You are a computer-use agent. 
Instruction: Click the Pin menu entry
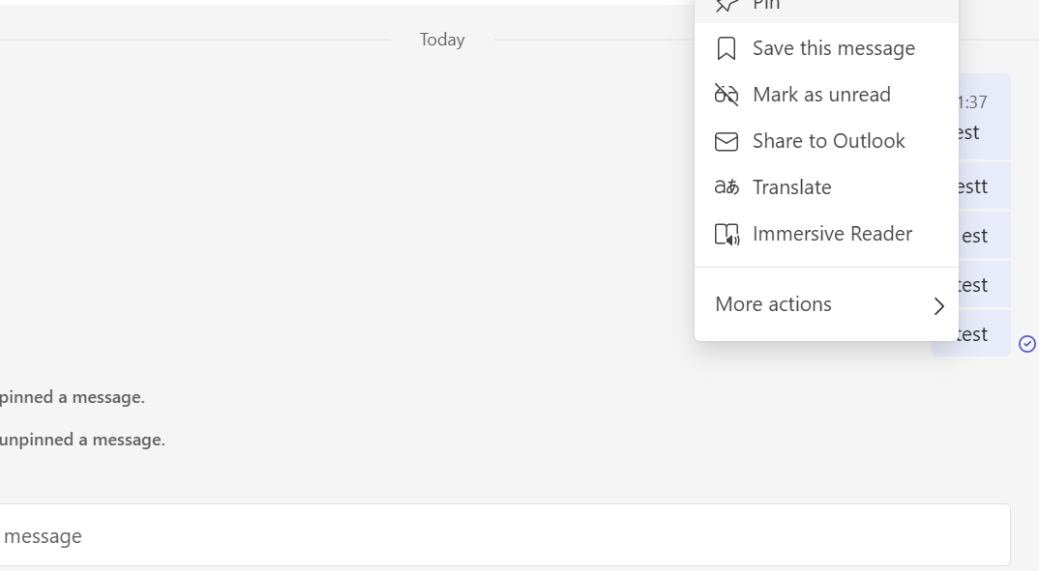[767, 6]
